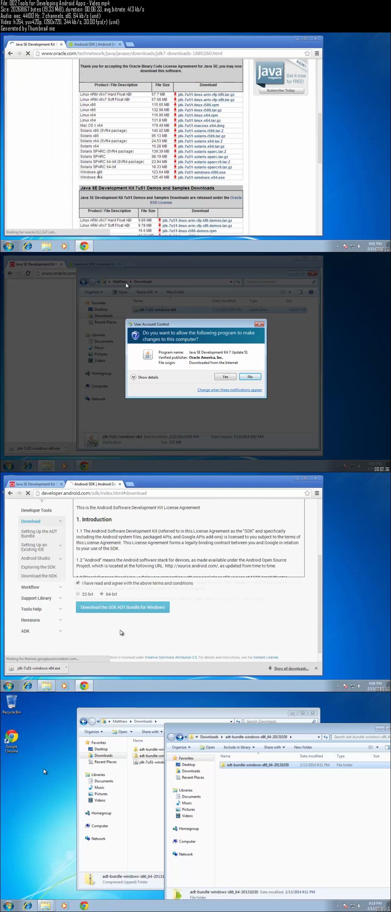Expand the ADK sidebar section
Image resolution: width=391 pixels, height=912 pixels.
[x=41, y=631]
